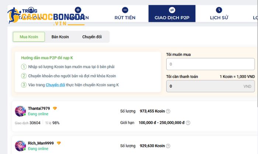Go to Lịch Sử in top navigation
This screenshot has height=154, width=258.
point(219,18)
